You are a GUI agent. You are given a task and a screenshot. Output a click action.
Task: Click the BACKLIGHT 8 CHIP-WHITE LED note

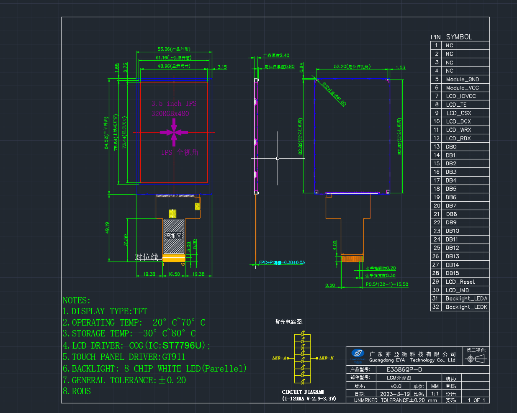[x=154, y=369]
